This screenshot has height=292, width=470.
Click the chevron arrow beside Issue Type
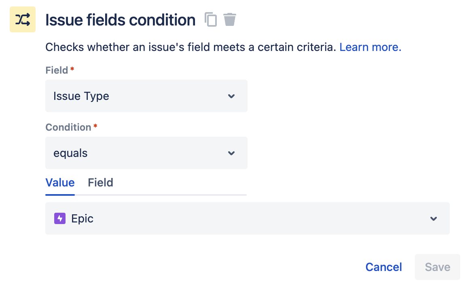[x=231, y=96]
